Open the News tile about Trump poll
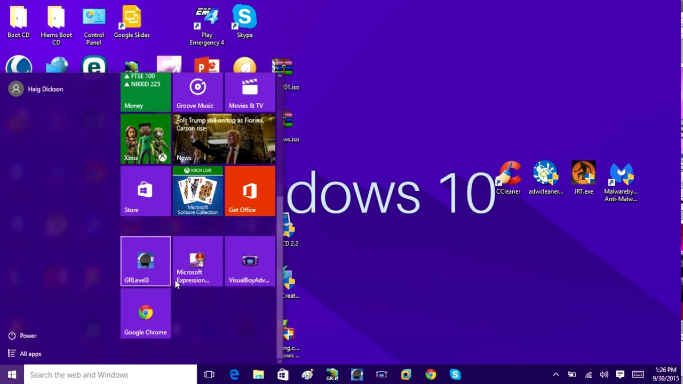The width and height of the screenshot is (683, 384). click(x=224, y=139)
